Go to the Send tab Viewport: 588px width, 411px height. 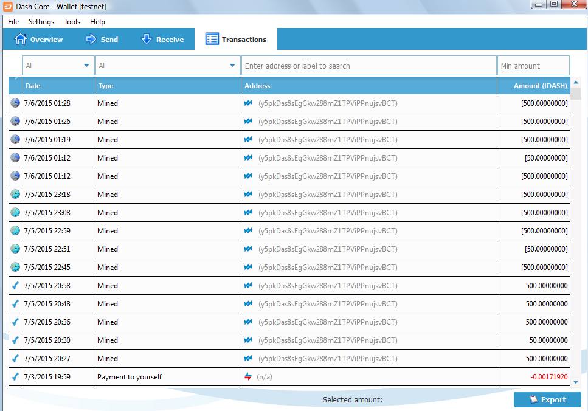tap(102, 39)
